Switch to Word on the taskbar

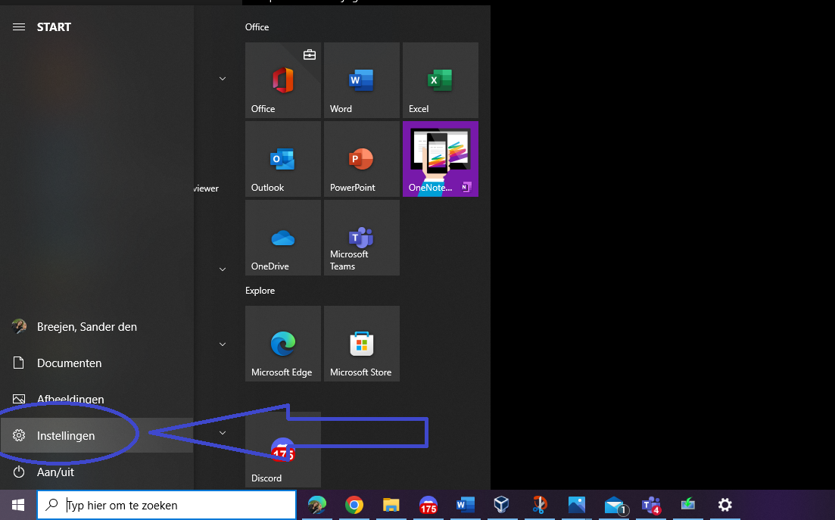tap(465, 505)
